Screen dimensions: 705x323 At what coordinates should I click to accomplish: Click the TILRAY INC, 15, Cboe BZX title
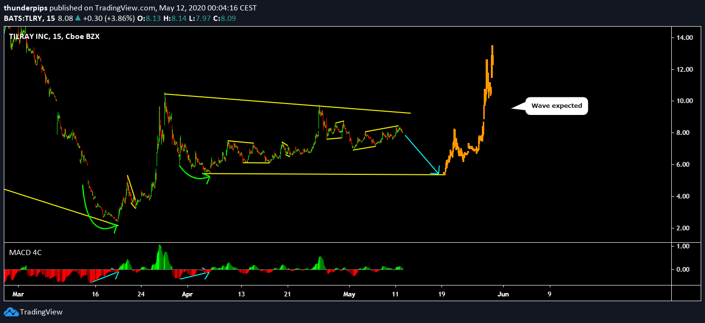(54, 36)
